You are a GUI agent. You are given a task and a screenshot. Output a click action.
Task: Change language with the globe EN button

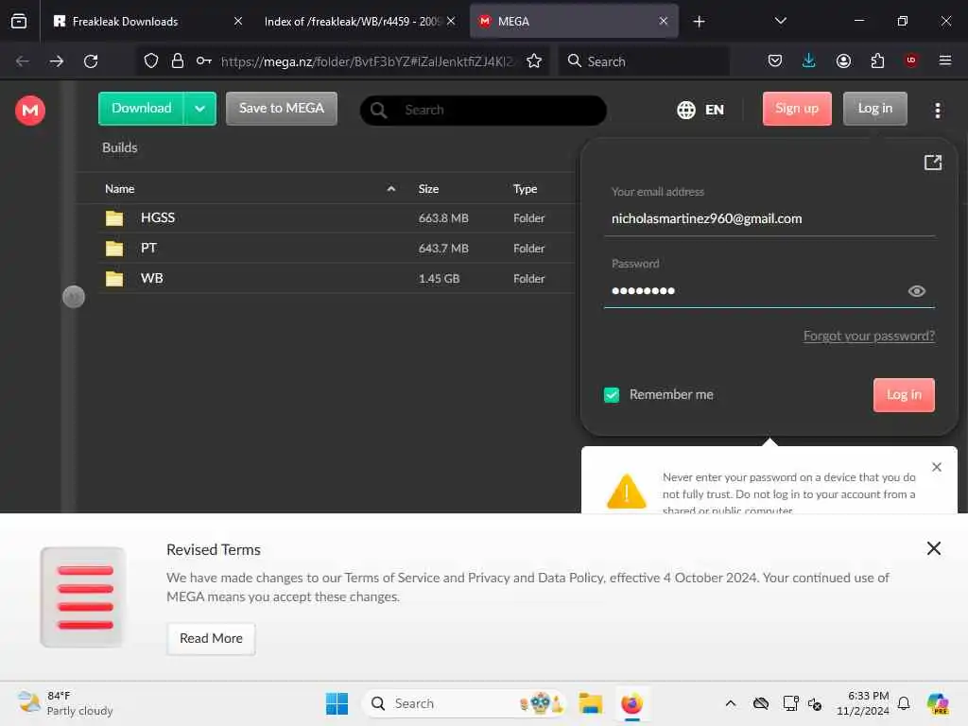(700, 110)
